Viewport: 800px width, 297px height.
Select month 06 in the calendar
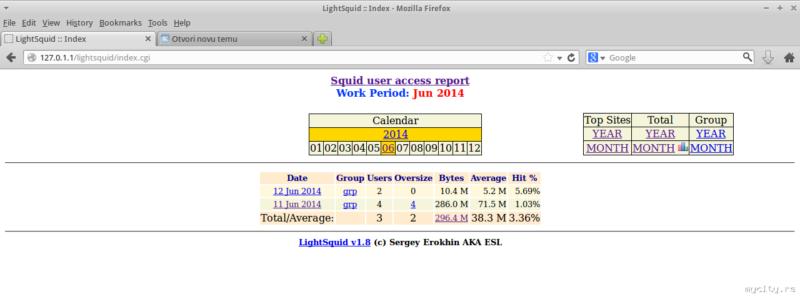pos(388,148)
